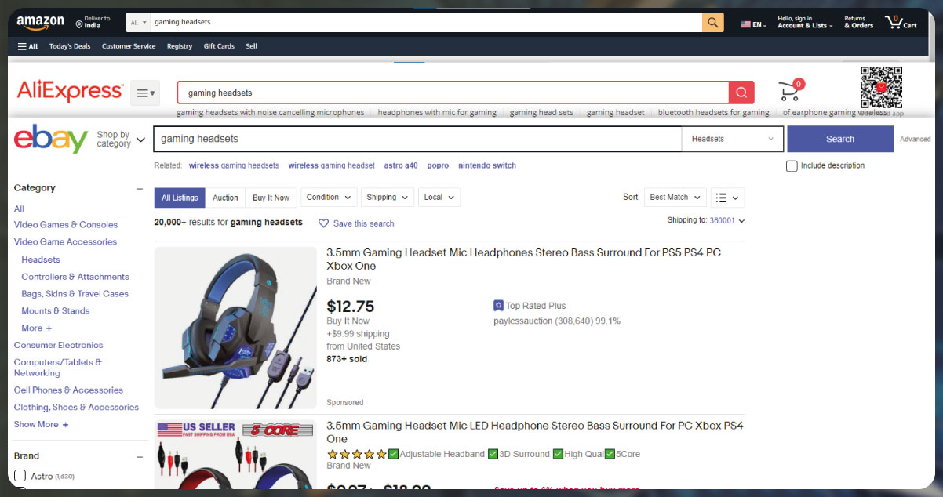
Task: Switch to the Auction tab
Action: click(225, 198)
